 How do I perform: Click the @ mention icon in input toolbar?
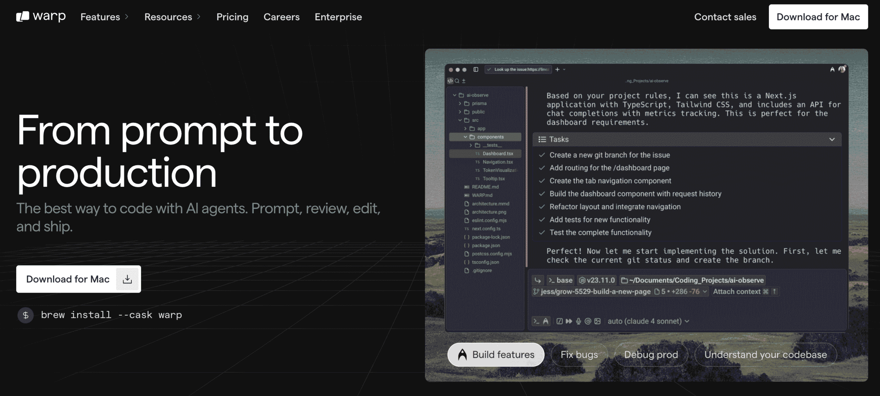(x=588, y=321)
